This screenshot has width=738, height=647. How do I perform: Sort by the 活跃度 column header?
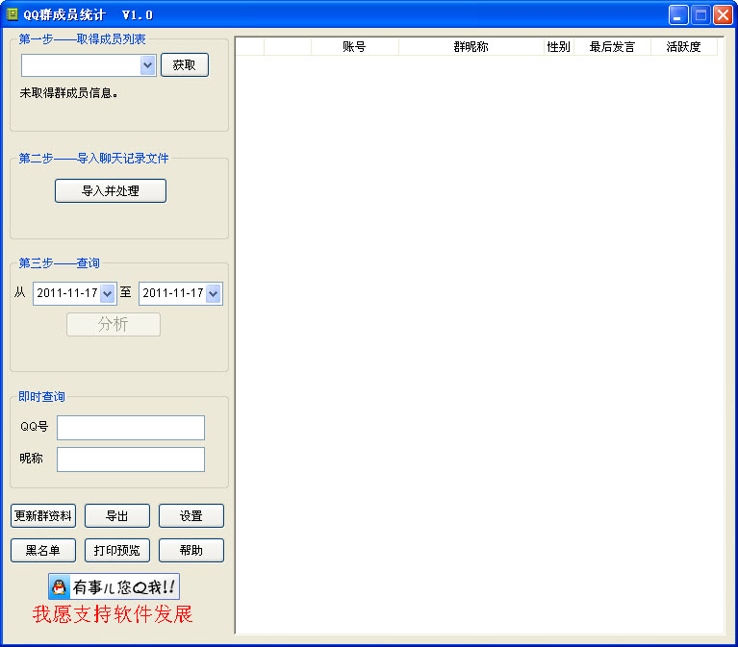click(x=683, y=46)
